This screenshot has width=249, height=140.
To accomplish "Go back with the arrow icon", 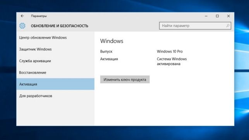I will (22, 16).
